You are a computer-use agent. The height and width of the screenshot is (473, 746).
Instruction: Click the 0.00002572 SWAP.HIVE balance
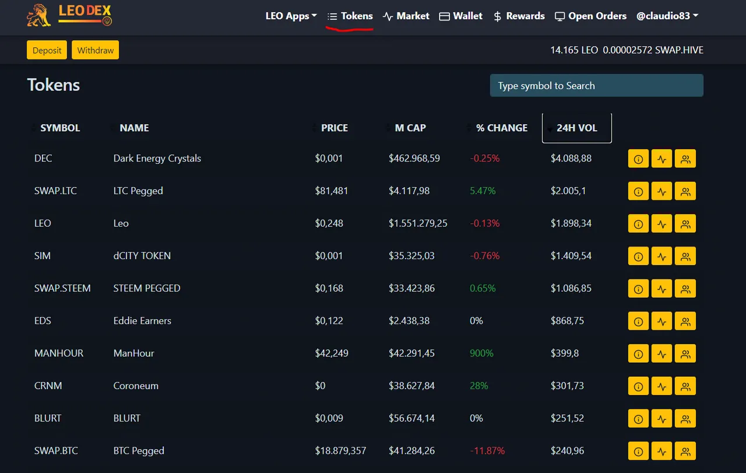click(x=653, y=50)
